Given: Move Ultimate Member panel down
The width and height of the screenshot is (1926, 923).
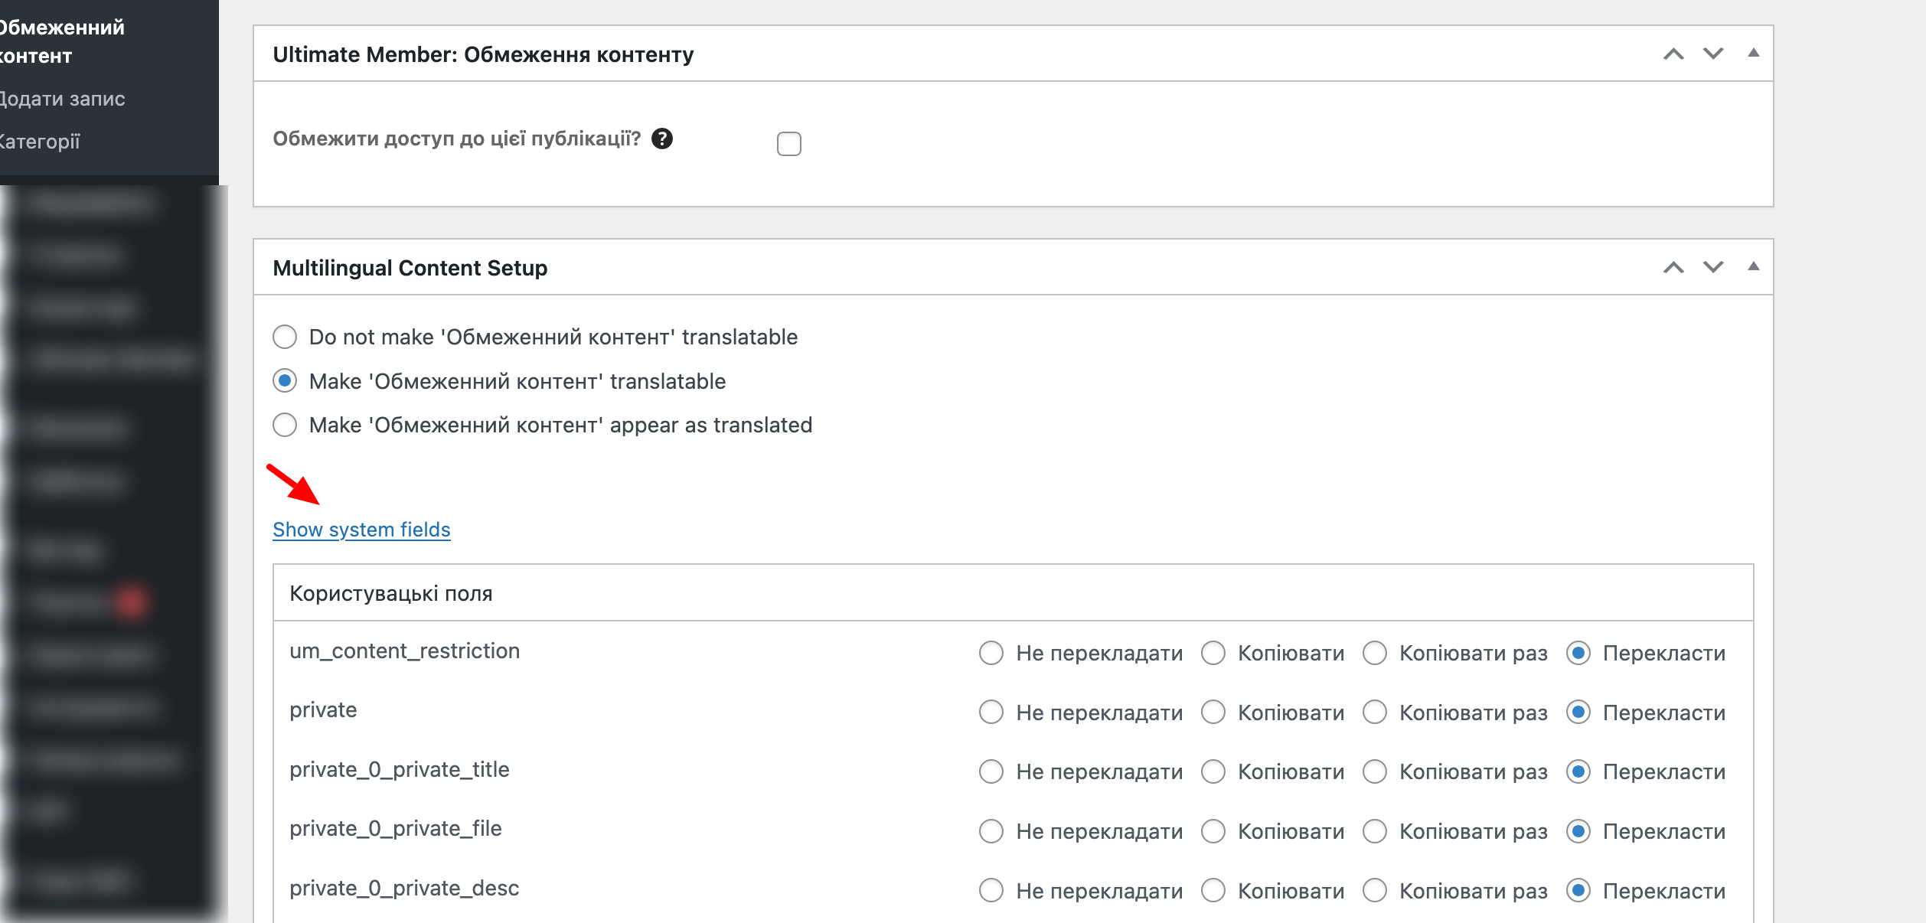Looking at the screenshot, I should (x=1712, y=54).
